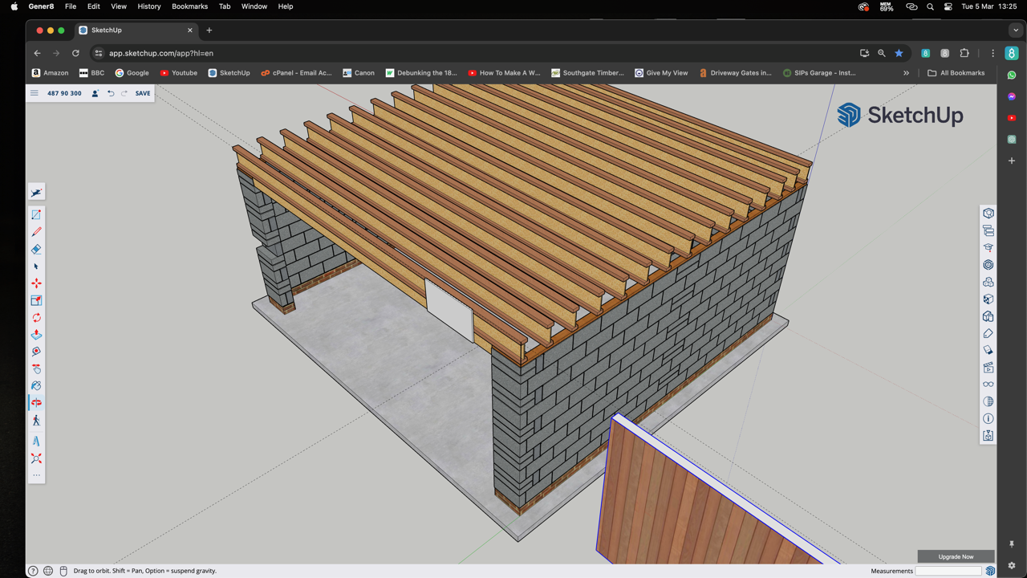Image resolution: width=1027 pixels, height=578 pixels.
Task: Open the Scenes clapperboard panel
Action: (988, 368)
